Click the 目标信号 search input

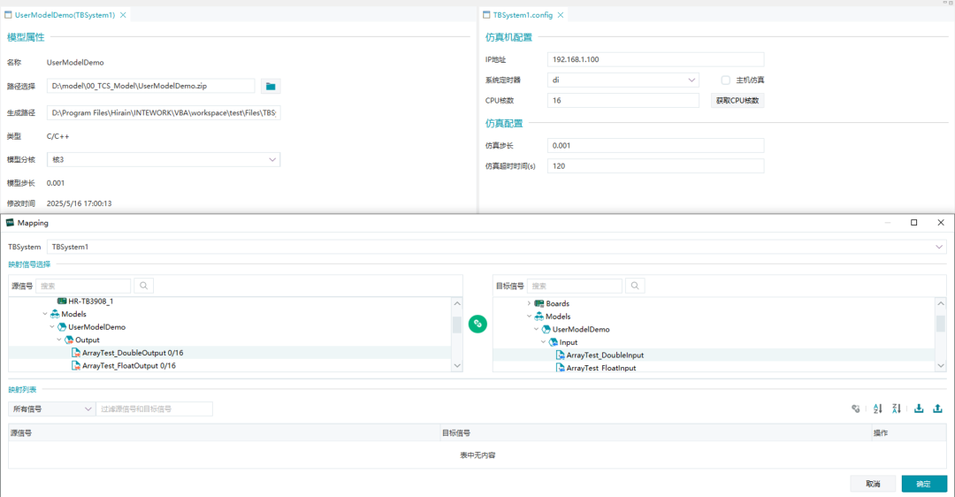point(575,286)
